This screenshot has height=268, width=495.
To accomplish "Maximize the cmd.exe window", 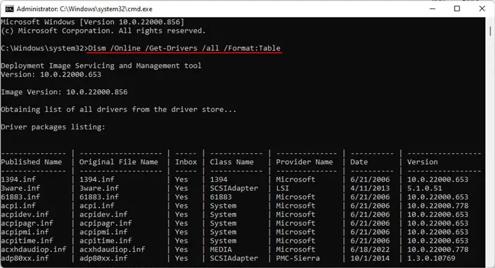I will click(457, 8).
